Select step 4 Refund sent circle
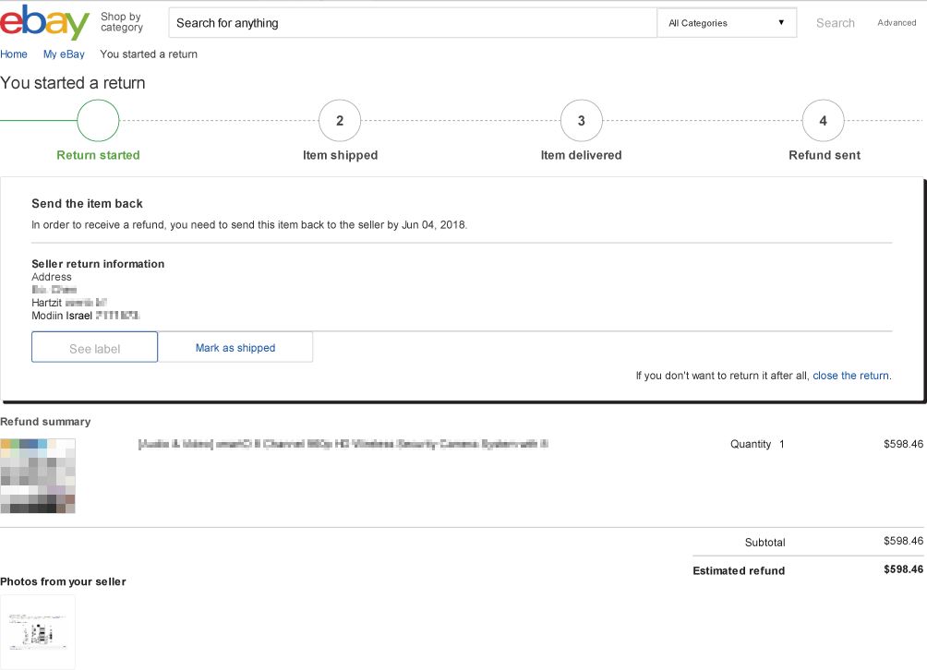Viewport: 927px width, 670px height. coord(824,120)
